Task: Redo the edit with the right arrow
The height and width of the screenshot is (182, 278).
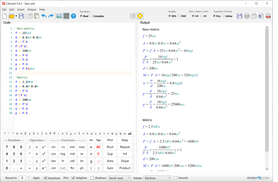Action: [51, 16]
